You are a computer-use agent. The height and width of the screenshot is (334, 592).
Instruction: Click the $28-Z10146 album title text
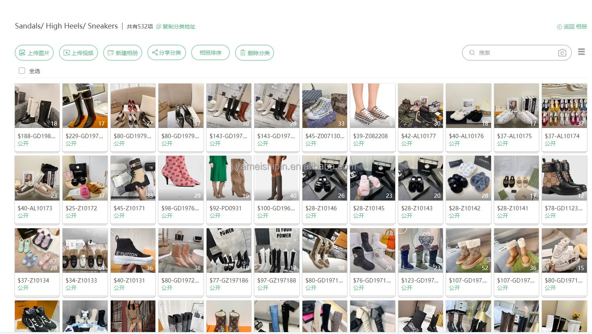pyautogui.click(x=321, y=208)
